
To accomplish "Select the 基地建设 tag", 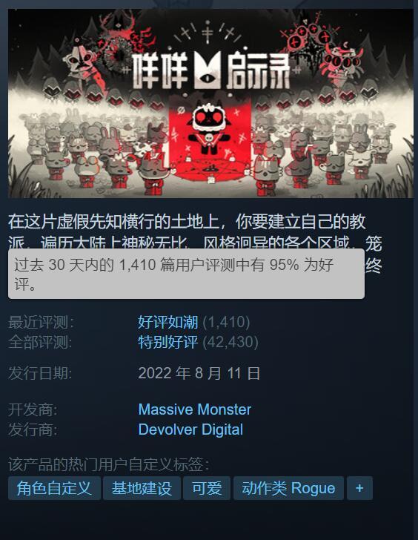I will (x=142, y=488).
